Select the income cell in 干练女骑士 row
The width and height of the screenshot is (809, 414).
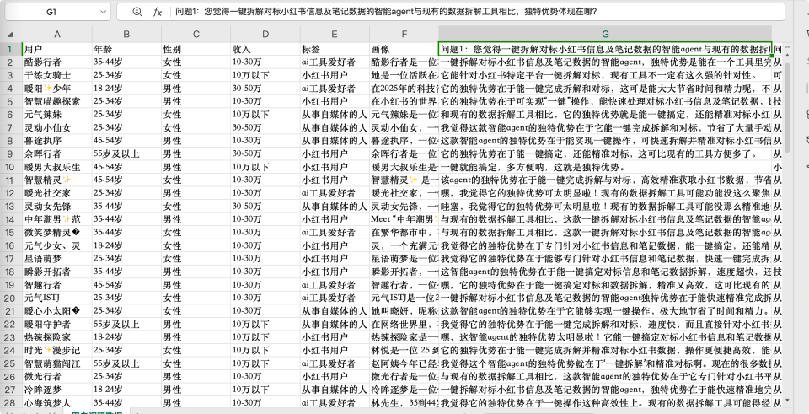(265, 75)
